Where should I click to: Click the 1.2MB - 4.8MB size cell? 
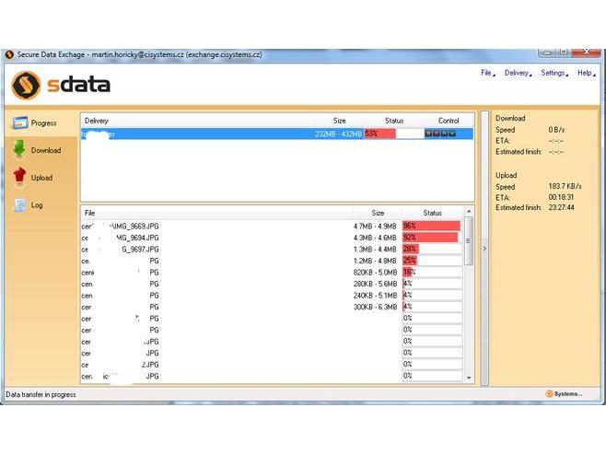click(x=375, y=261)
